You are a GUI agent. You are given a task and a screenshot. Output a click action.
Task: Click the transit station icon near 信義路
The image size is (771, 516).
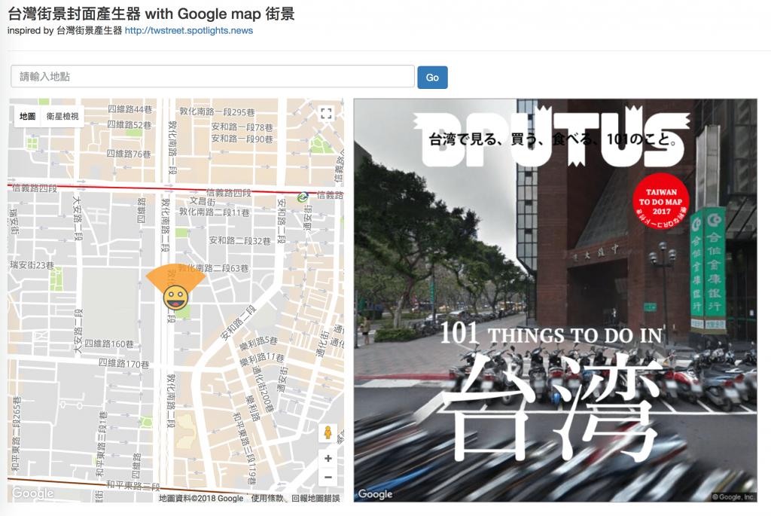click(303, 197)
